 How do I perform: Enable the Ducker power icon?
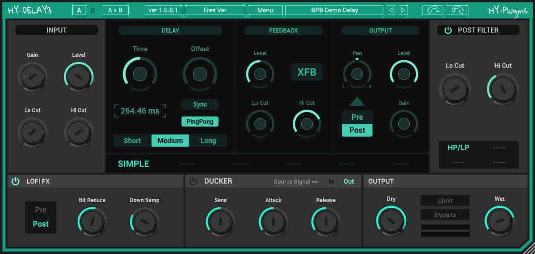[193, 181]
